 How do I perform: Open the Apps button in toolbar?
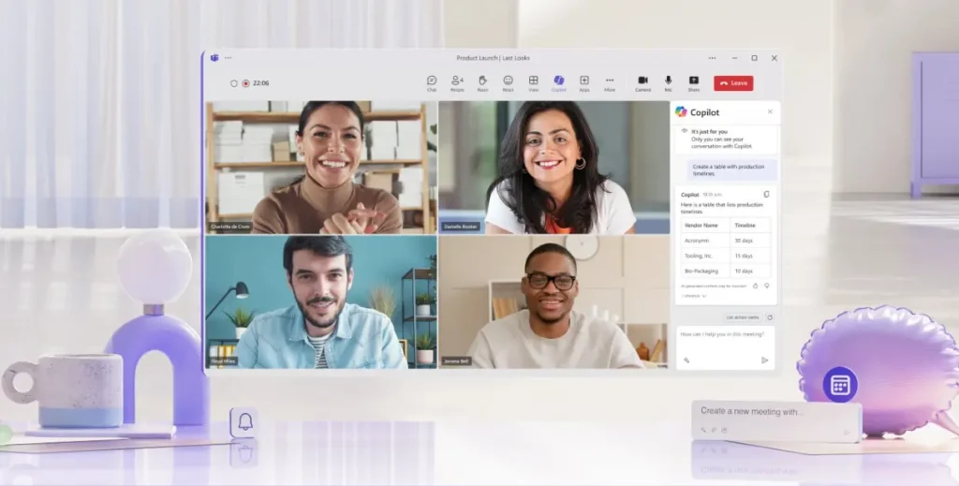[584, 83]
